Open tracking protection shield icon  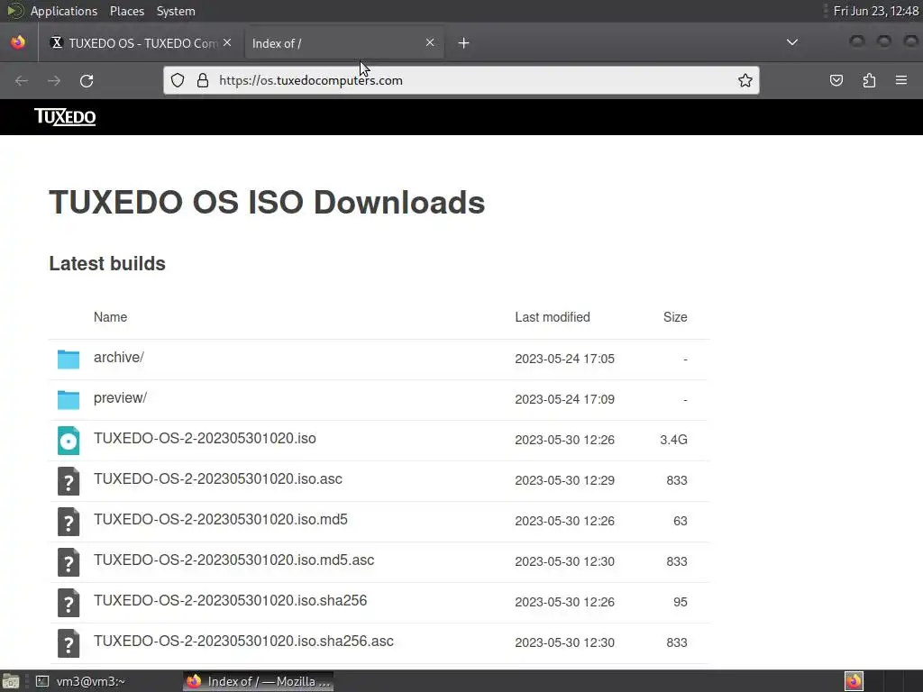[x=178, y=80]
